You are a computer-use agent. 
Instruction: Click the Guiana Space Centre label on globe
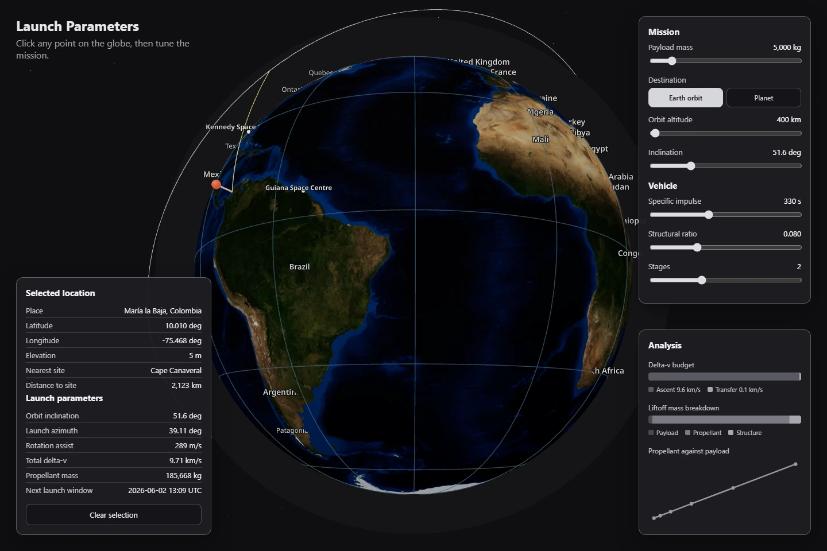tap(299, 188)
